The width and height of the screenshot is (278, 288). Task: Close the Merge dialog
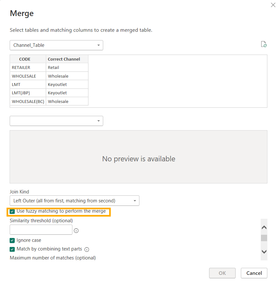coord(273,5)
